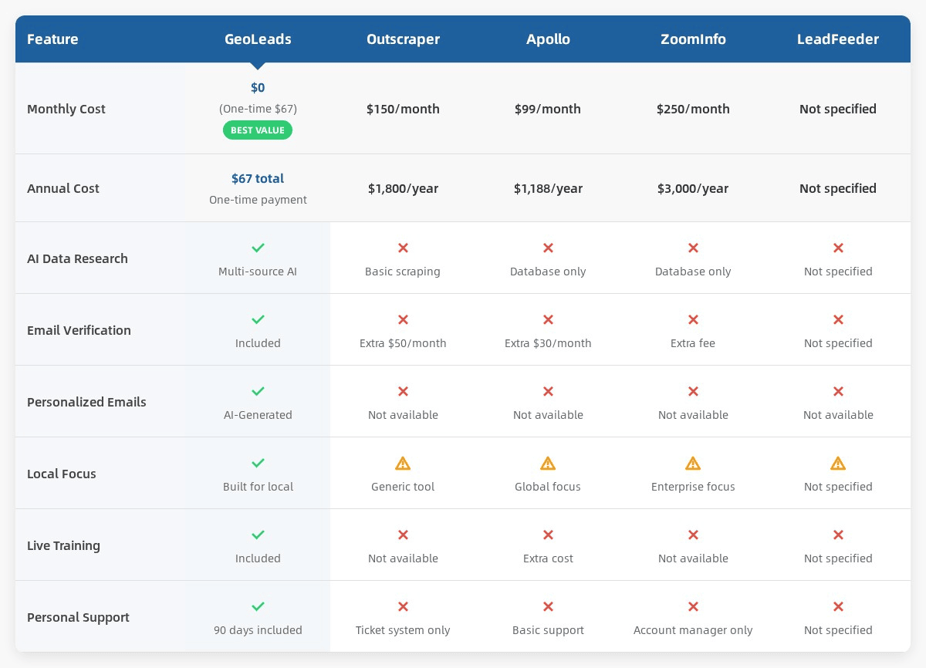Click GeoLeads Live Training green checkmark
Screen dimensions: 926x668
point(258,535)
